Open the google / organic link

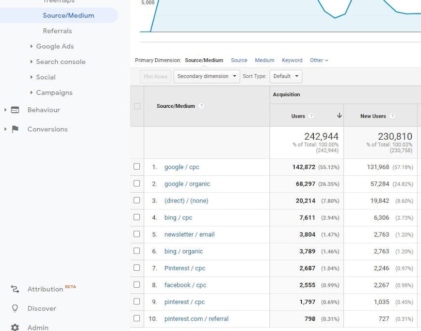pyautogui.click(x=187, y=184)
